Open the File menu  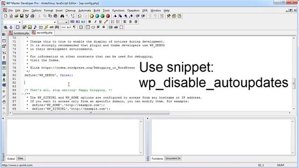(10, 10)
